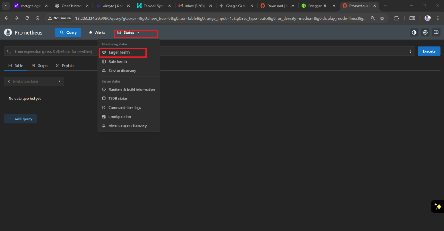Open TSDB status page

128,98
